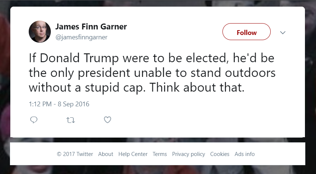The width and height of the screenshot is (316, 174).
Task: Expand the tweet options chevron menu
Action: (283, 33)
